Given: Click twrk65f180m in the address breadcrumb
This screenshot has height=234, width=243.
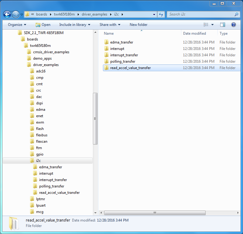Looking at the screenshot, I should 64,14.
